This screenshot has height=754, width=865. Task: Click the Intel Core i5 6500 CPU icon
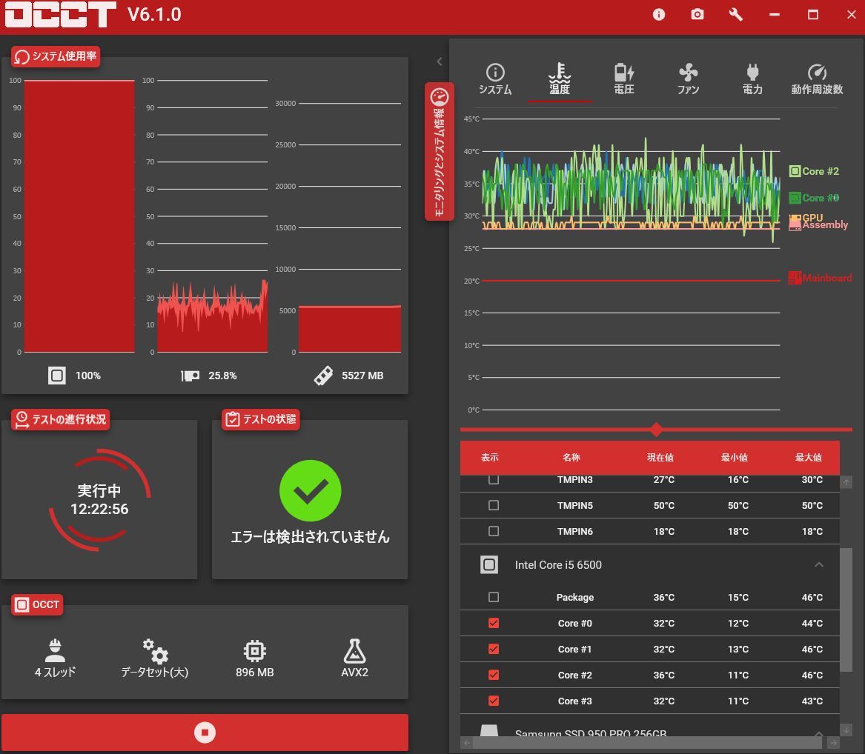[x=488, y=564]
